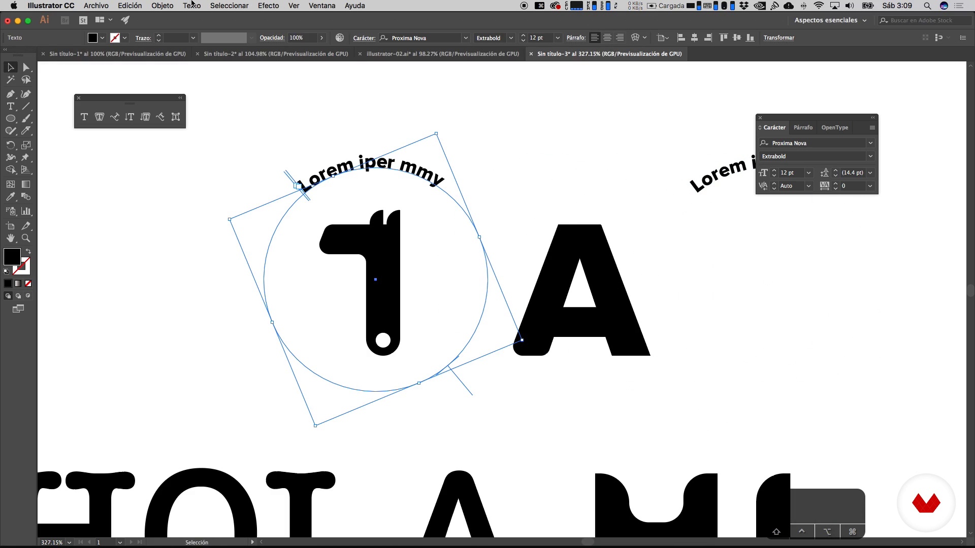Choose the Gradient tool

[x=26, y=184]
